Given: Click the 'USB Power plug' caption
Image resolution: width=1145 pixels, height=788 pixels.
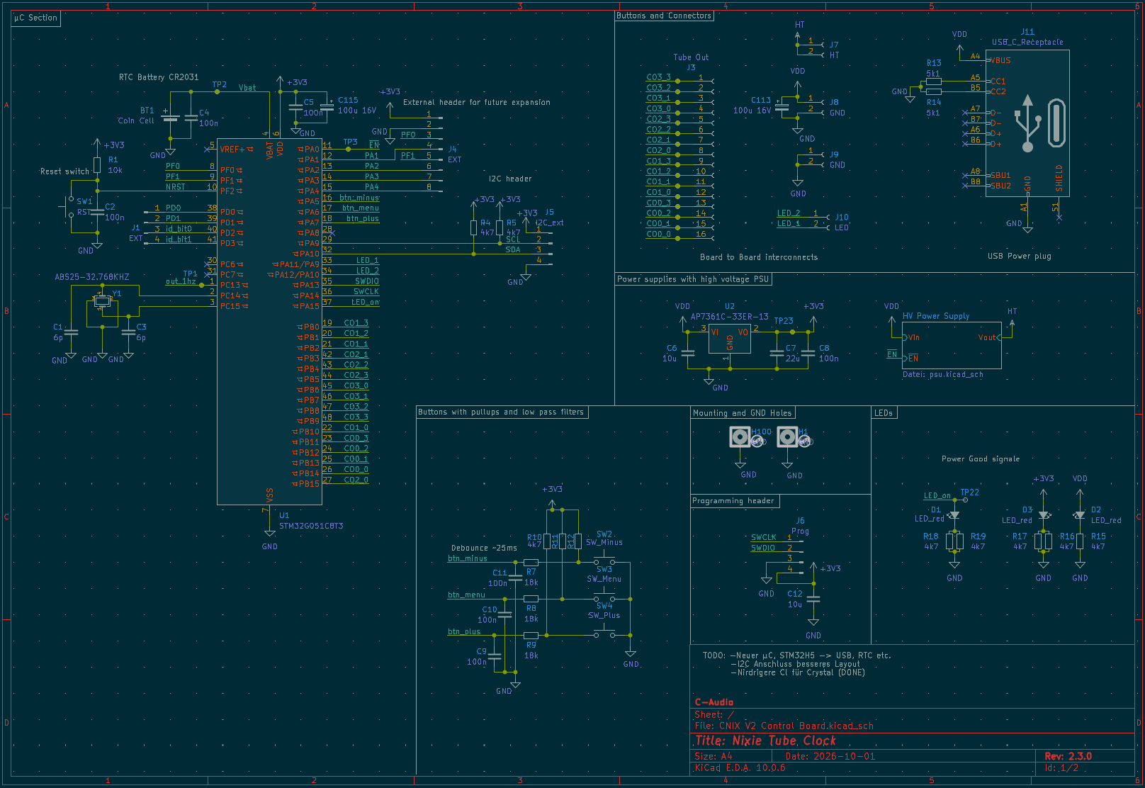Looking at the screenshot, I should click(x=1020, y=256).
